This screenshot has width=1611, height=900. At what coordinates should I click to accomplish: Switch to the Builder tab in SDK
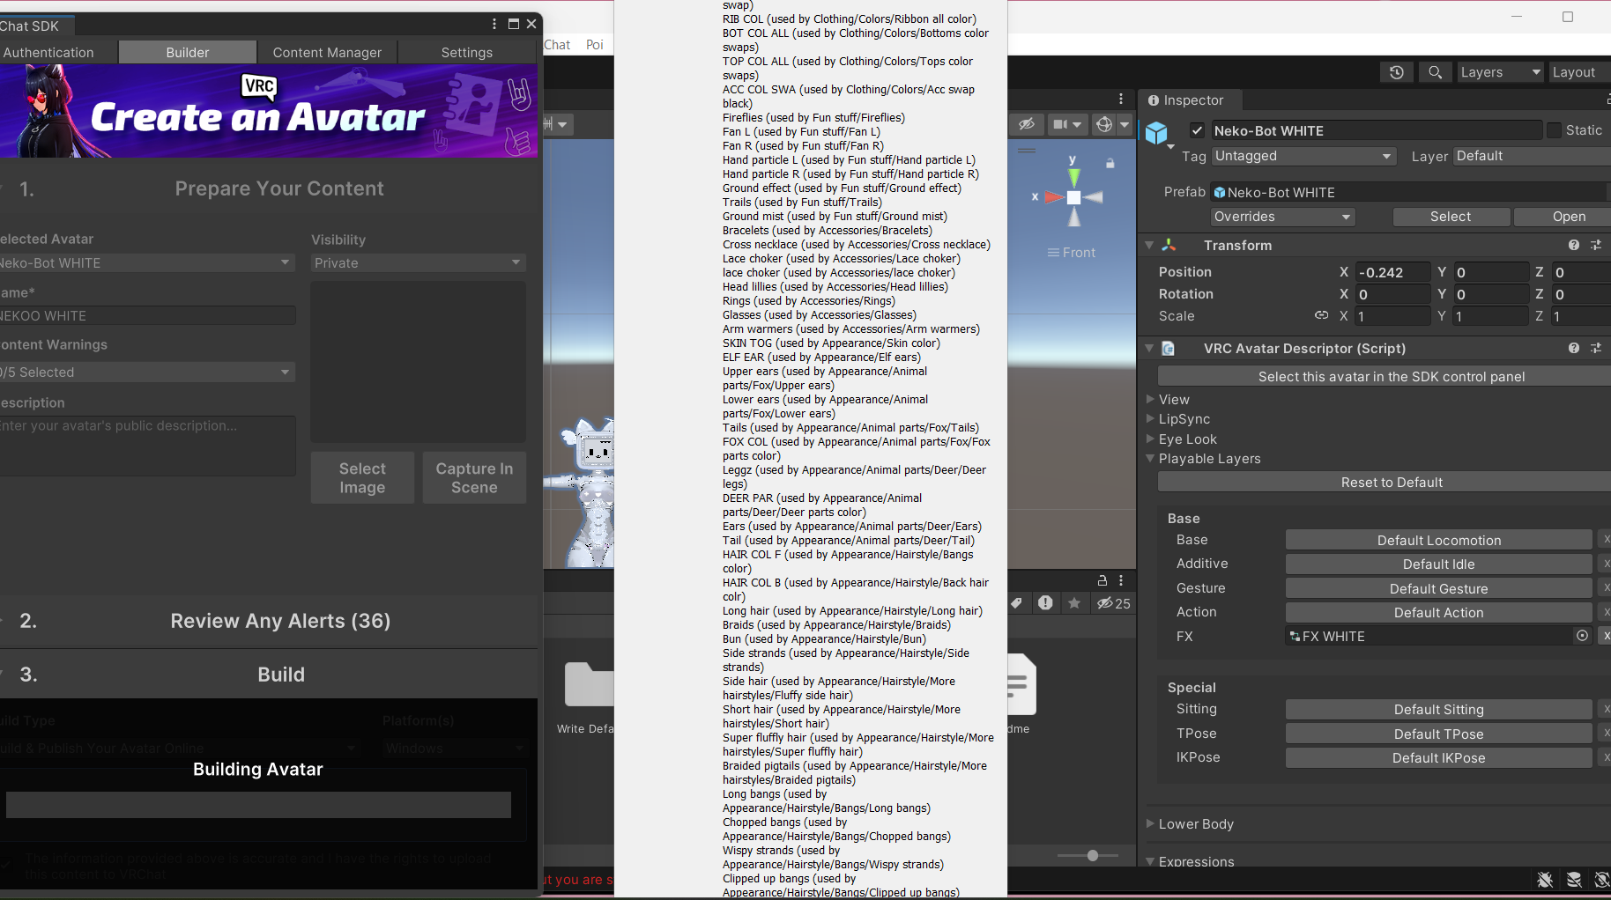(188, 52)
